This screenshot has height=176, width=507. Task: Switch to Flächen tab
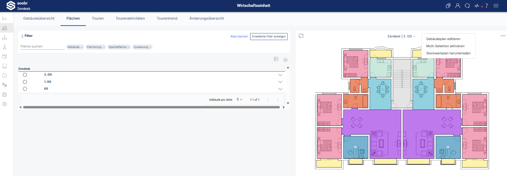tap(73, 18)
